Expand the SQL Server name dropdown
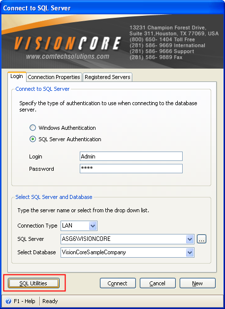This screenshot has height=309, width=225. [x=190, y=239]
